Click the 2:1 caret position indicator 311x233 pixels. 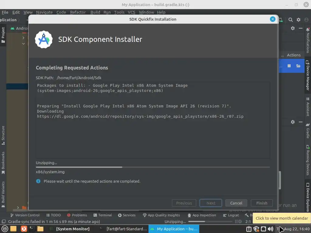248,221
